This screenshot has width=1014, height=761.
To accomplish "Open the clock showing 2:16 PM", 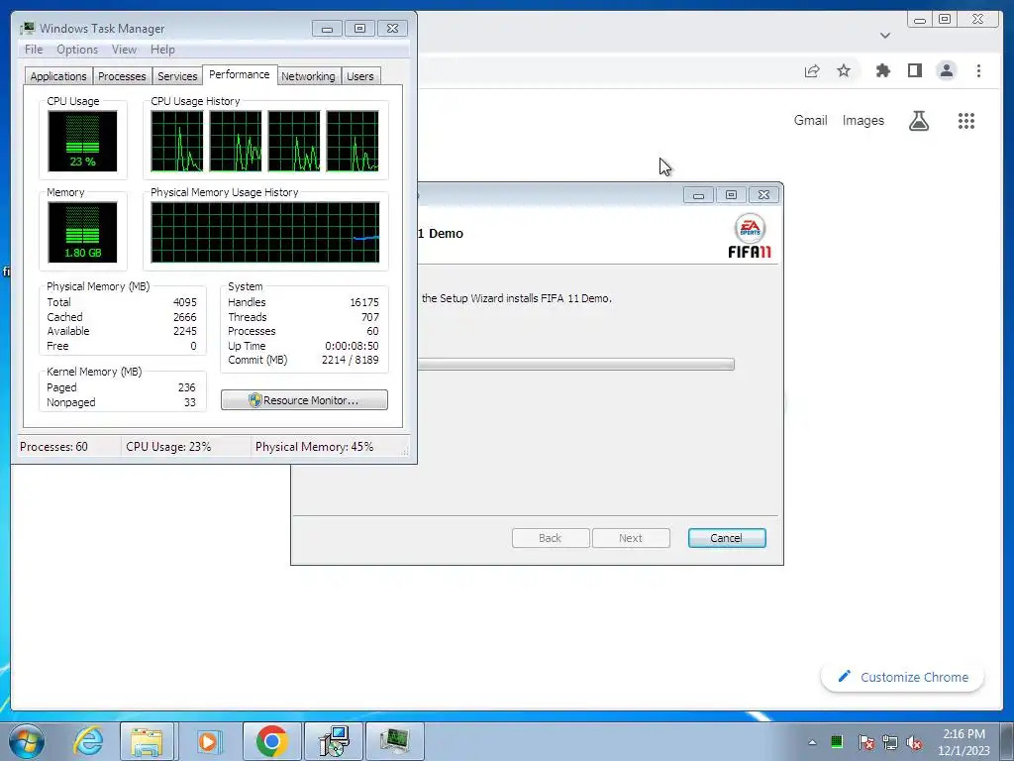I will coord(963,742).
